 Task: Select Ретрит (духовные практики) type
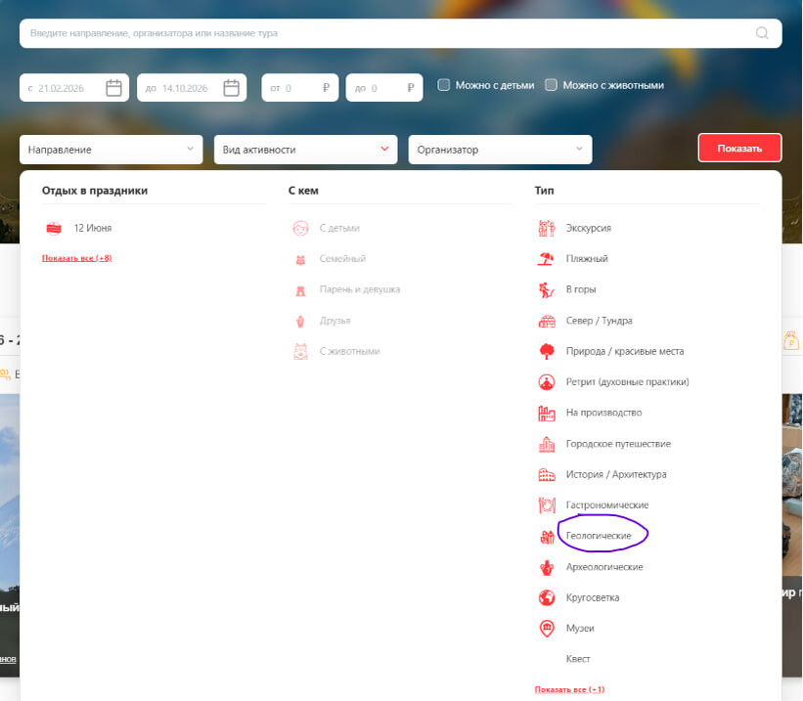pyautogui.click(x=627, y=382)
